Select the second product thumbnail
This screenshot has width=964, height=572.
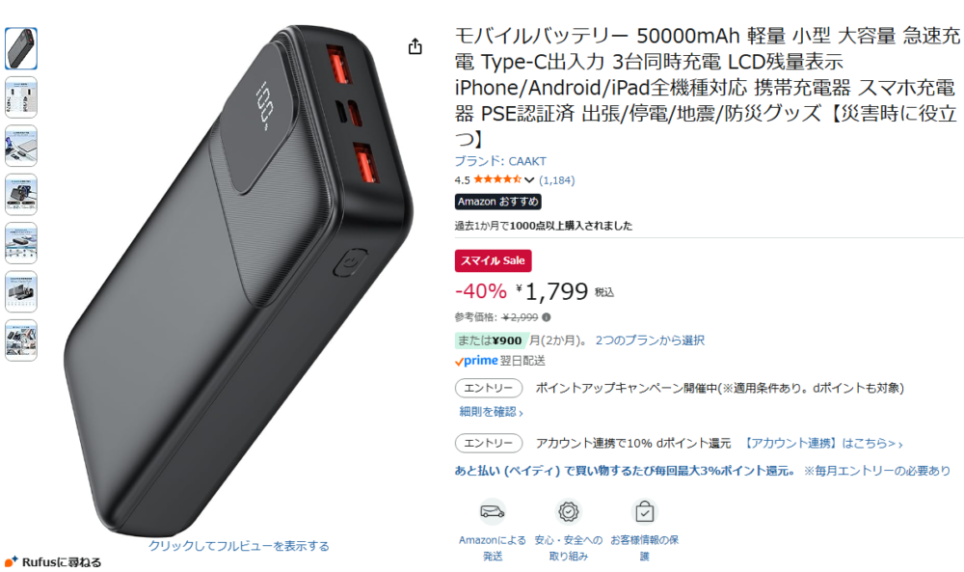click(21, 97)
